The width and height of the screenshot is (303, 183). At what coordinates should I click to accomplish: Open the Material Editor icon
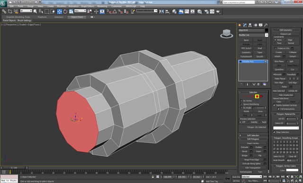click(199, 11)
